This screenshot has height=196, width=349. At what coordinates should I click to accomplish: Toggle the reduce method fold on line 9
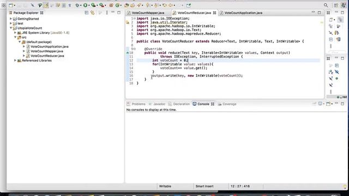135,49
